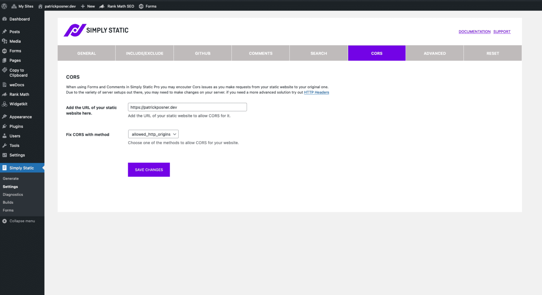Open the WordPress logo menu in admin bar
Viewport: 542px width, 295px height.
[x=5, y=6]
